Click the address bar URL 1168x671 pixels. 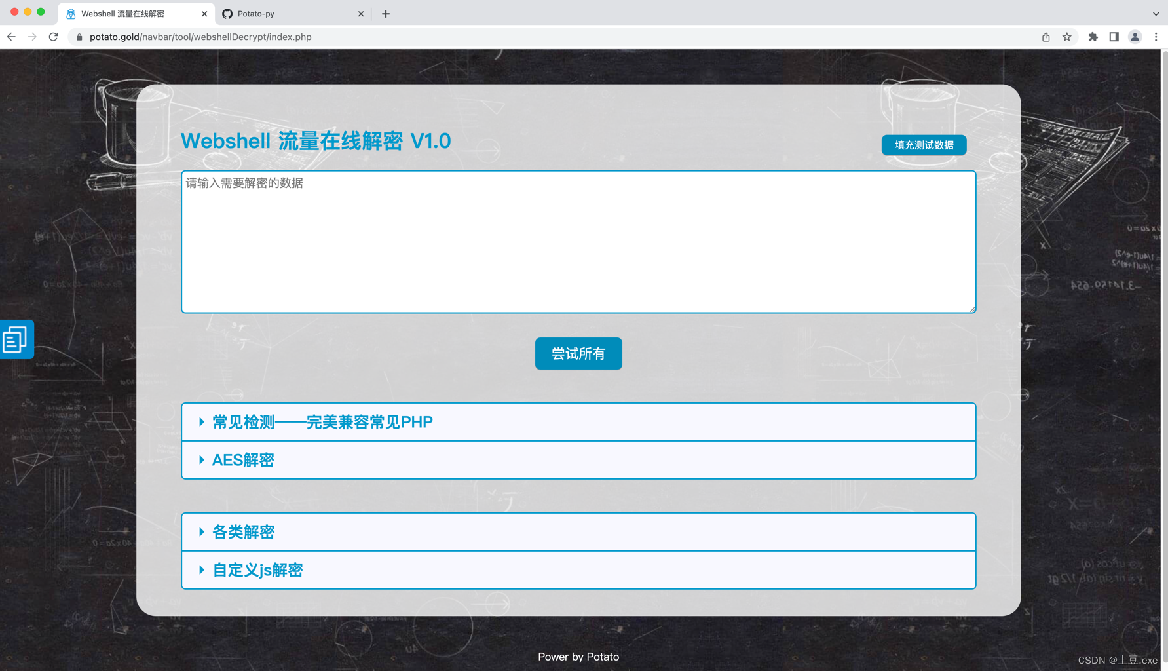[x=200, y=37]
